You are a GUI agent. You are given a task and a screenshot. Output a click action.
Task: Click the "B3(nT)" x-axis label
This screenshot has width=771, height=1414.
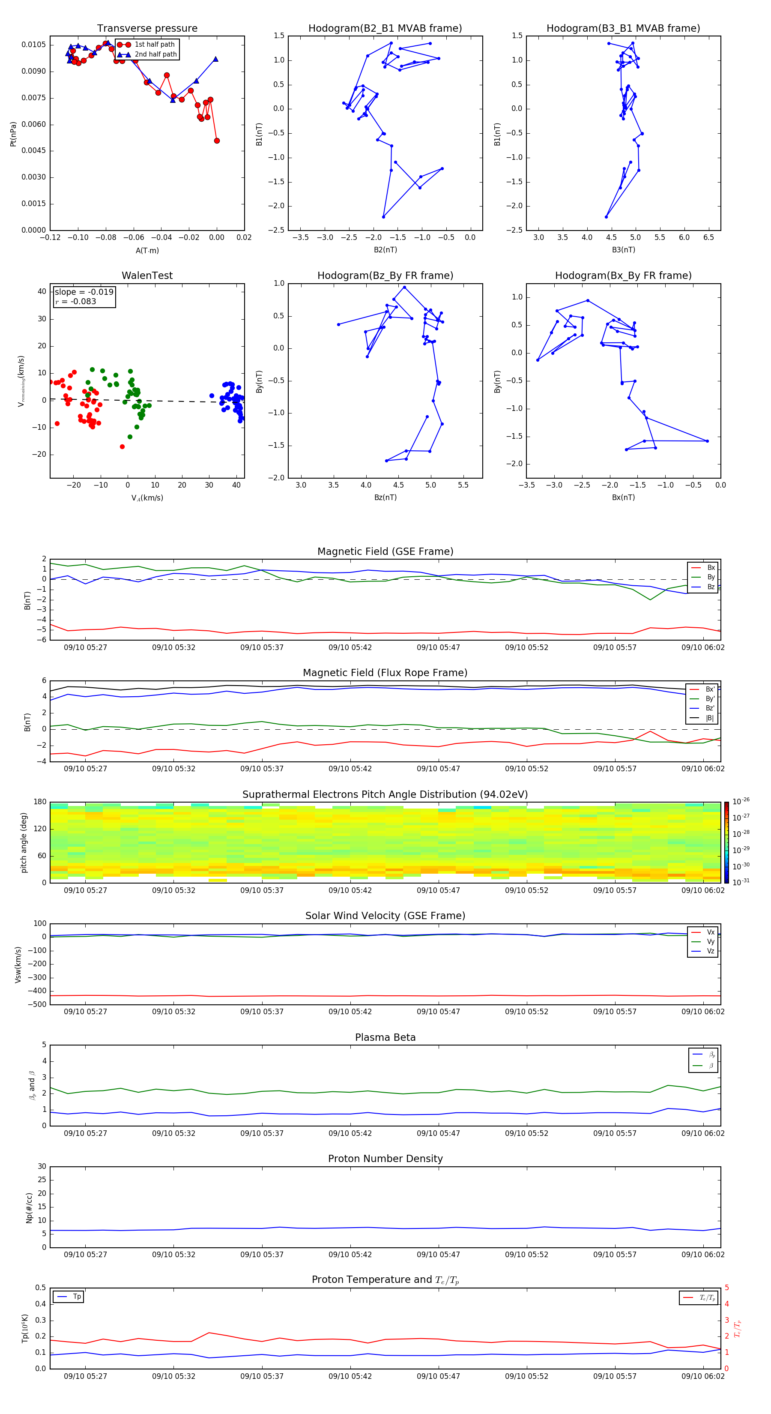pos(623,250)
